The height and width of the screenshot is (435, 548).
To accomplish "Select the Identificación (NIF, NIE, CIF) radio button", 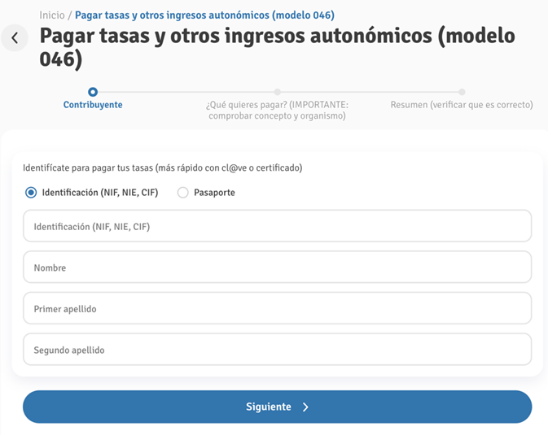I will (x=32, y=193).
